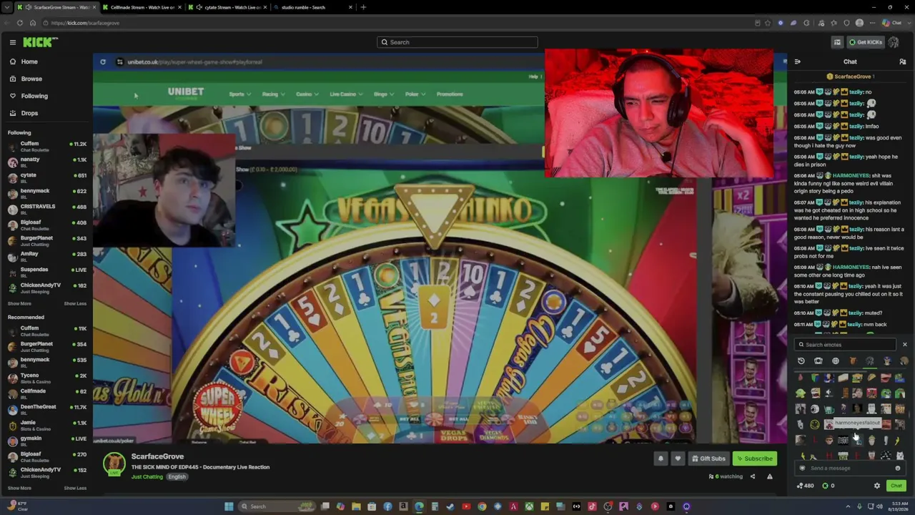Go to the Kick logo homepage

[40, 42]
